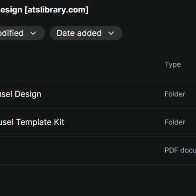
Task: Click the "odified" label text on chip
Action: (12, 33)
